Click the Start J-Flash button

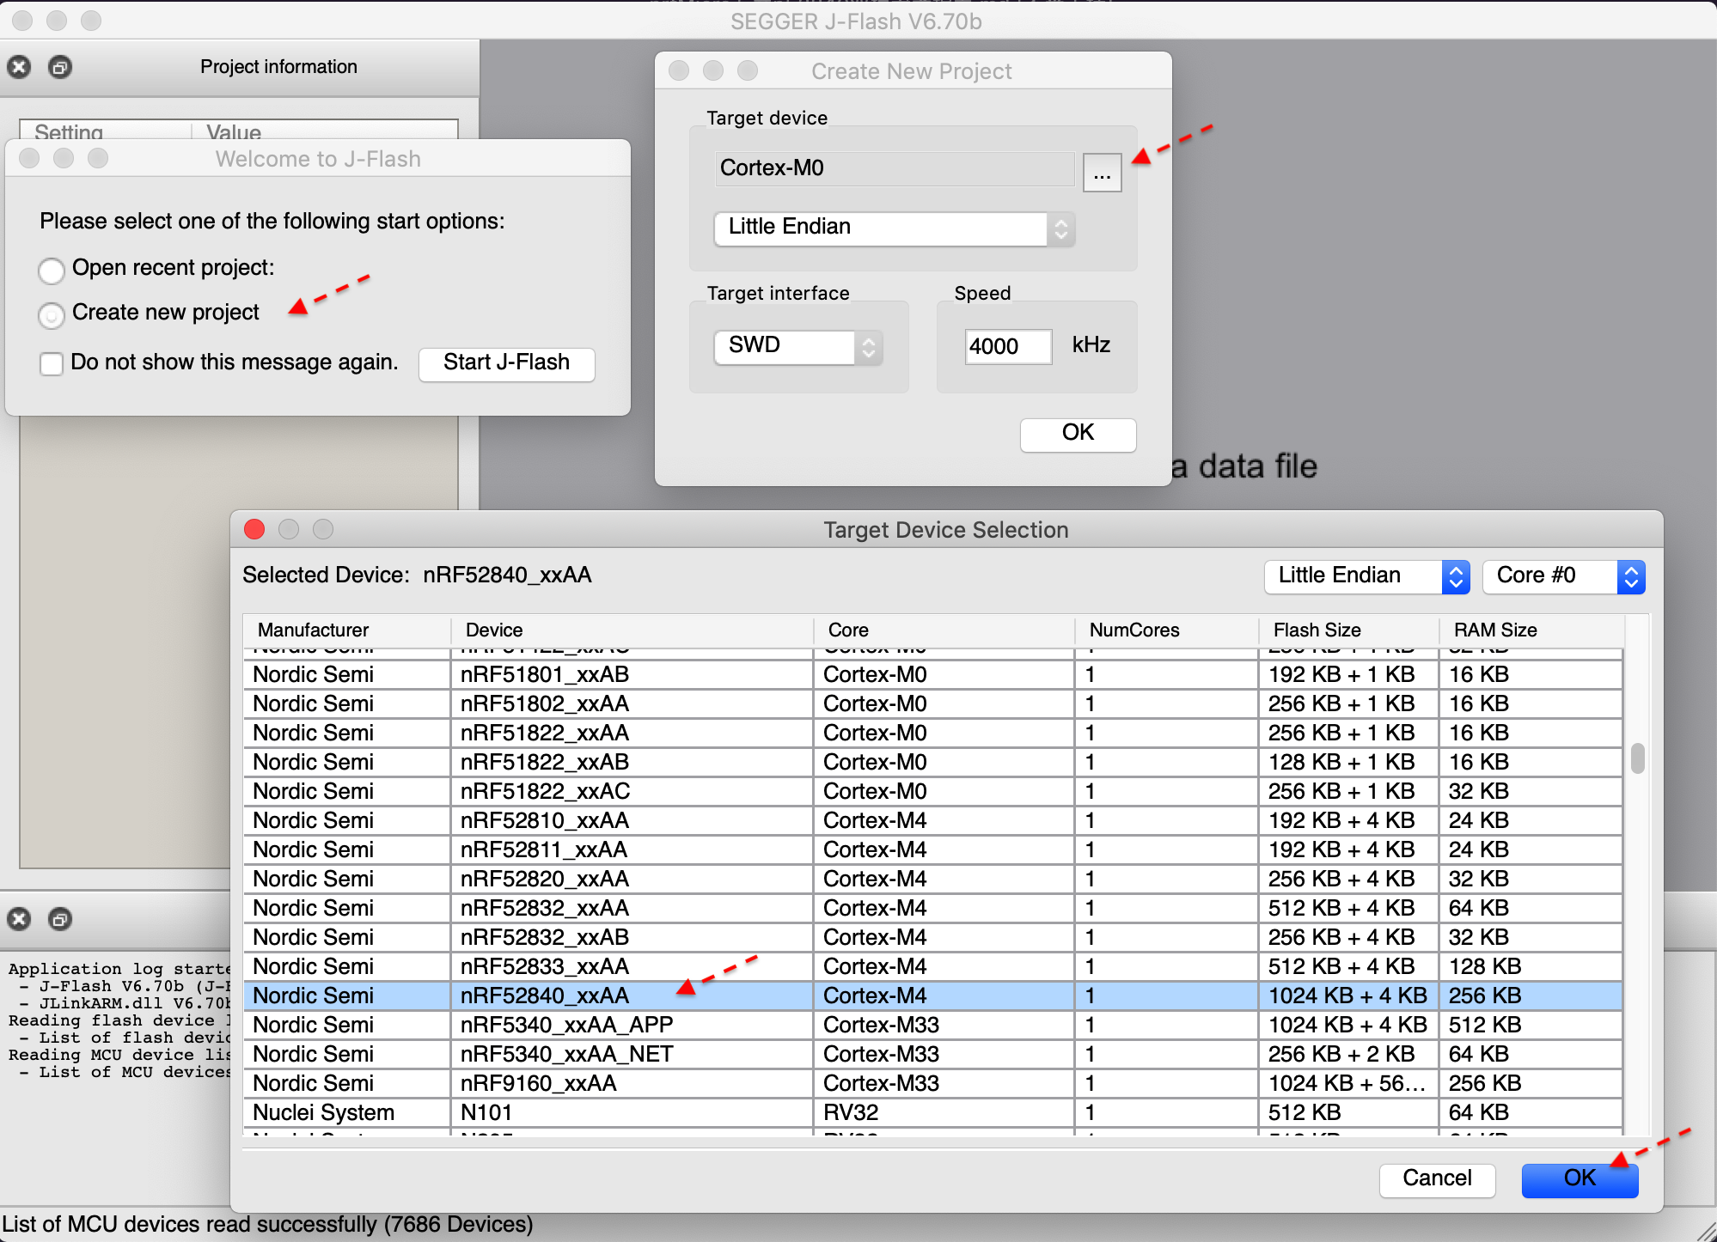tap(507, 363)
